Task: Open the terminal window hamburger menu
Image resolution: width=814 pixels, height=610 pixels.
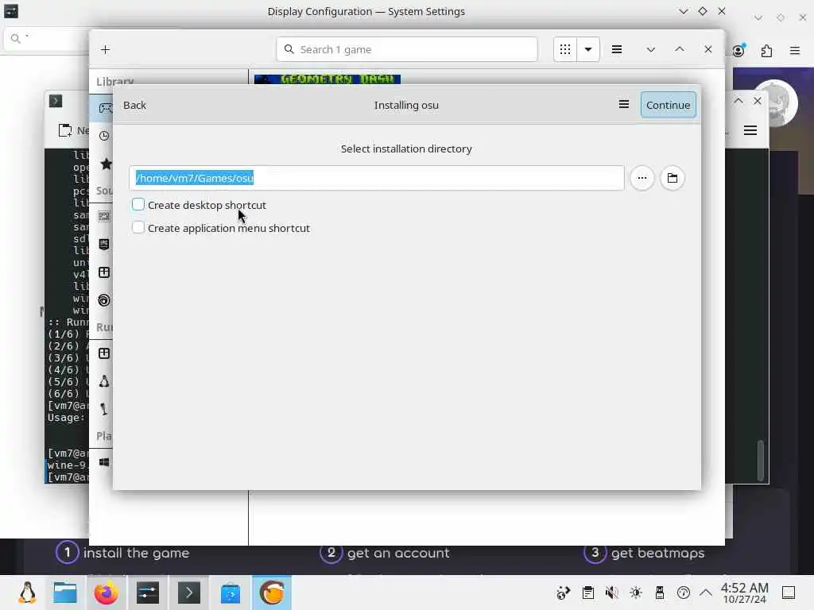Action: [750, 130]
